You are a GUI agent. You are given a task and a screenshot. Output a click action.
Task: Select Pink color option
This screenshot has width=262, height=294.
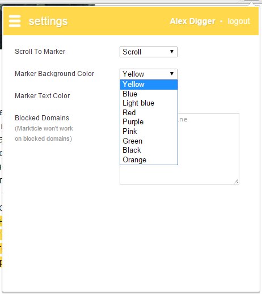click(149, 131)
